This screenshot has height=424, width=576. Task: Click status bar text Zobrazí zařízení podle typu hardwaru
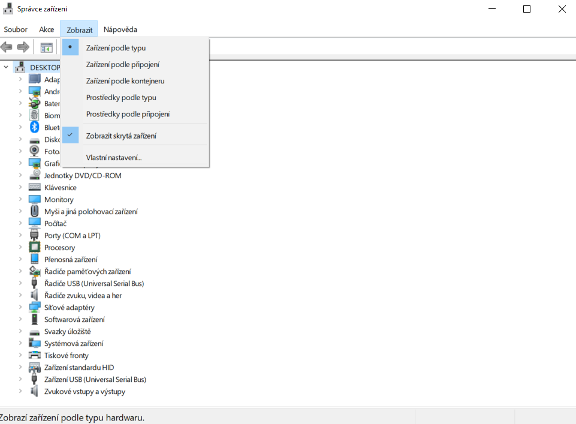pyautogui.click(x=72, y=418)
